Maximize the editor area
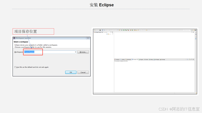 193,32
